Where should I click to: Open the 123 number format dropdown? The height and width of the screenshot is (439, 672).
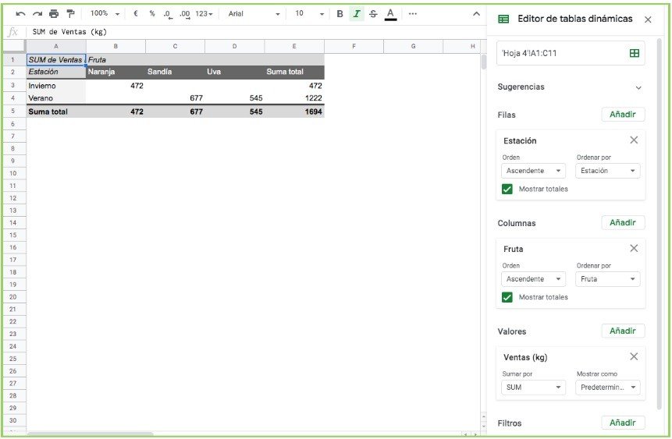[204, 14]
